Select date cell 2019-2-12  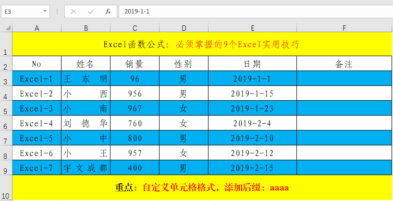(x=252, y=153)
